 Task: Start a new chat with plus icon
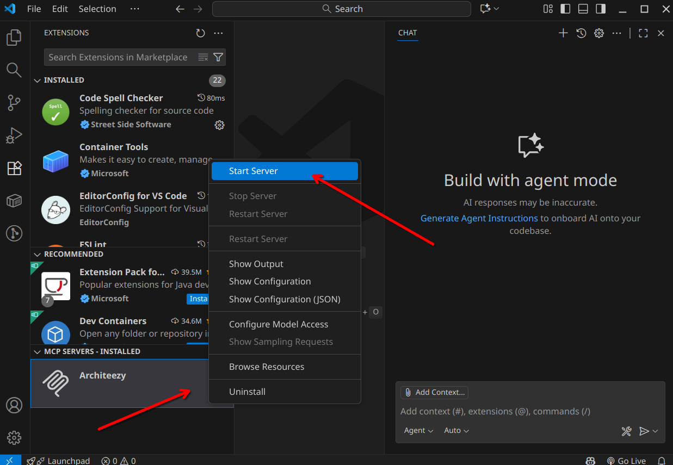tap(563, 33)
